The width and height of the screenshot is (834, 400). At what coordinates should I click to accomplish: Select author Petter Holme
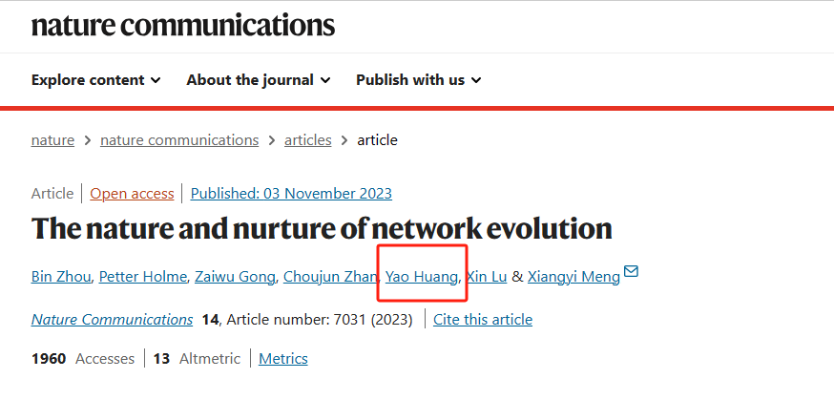tap(143, 277)
